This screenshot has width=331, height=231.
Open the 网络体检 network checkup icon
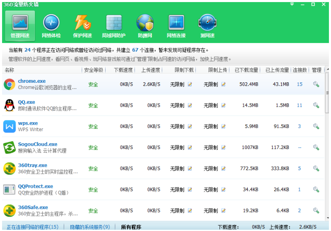(51, 26)
